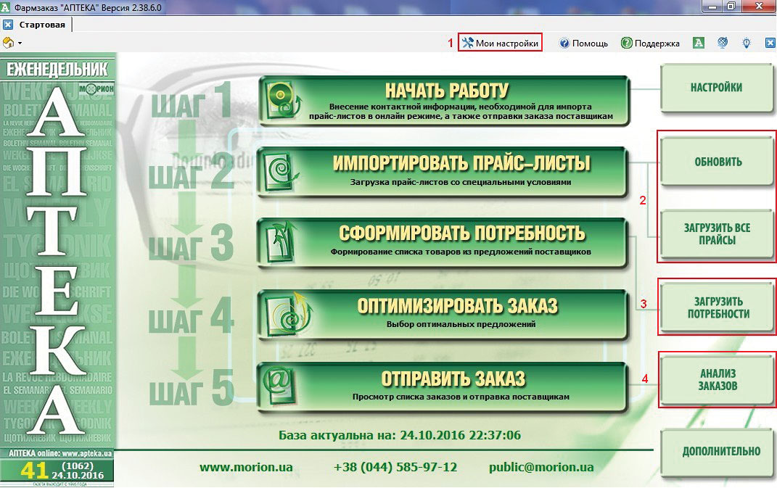Click ЗАГРУЗИТЬ ВСЕ ПРАЙСЫ

(717, 234)
